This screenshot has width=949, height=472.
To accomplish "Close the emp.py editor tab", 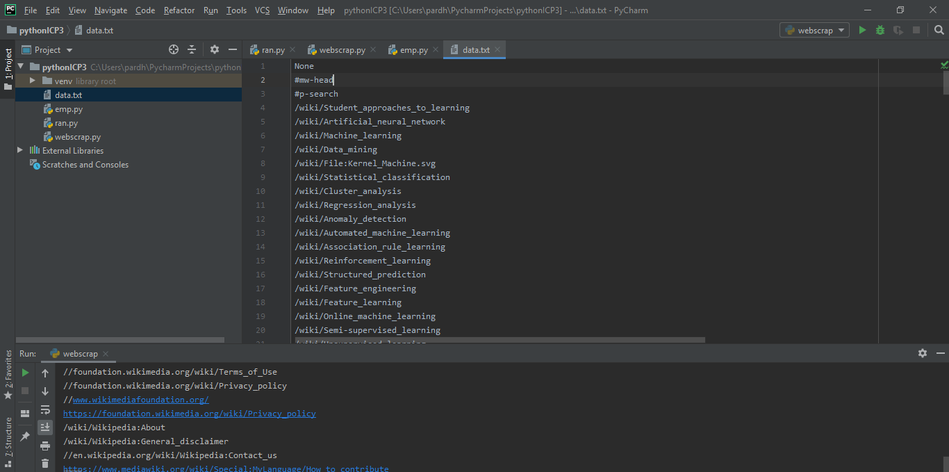I will click(436, 49).
